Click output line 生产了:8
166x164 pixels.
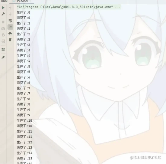(24, 99)
